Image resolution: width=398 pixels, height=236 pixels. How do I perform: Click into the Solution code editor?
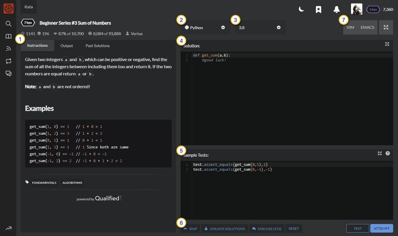pyautogui.click(x=288, y=98)
